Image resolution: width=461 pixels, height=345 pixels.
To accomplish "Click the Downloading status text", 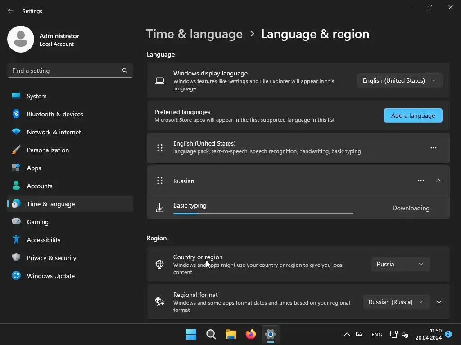I will (411, 208).
